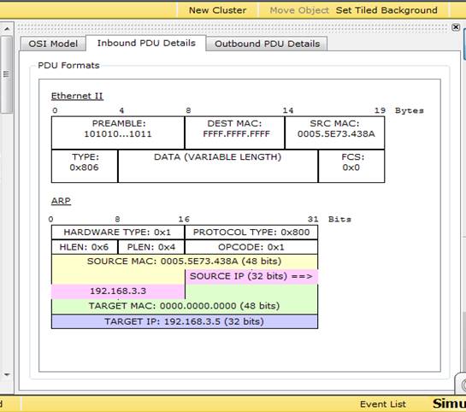Click the ARP SOURCE MAC 48 bits field
The width and height of the screenshot is (466, 412).
pos(184,262)
